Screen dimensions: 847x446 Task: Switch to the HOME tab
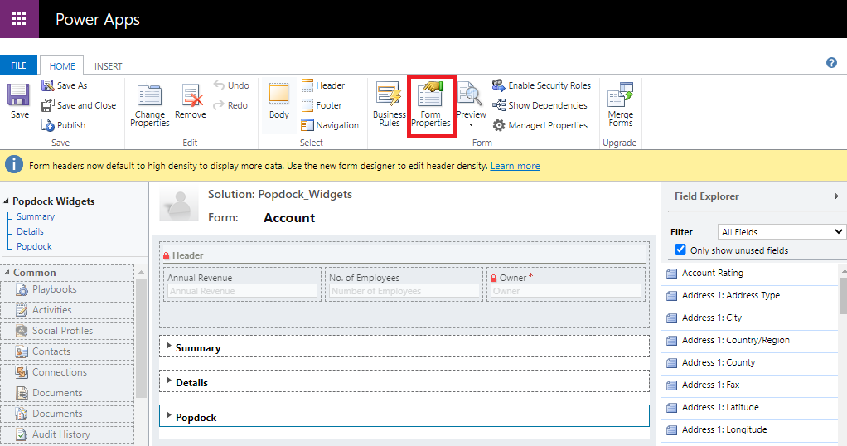point(62,66)
